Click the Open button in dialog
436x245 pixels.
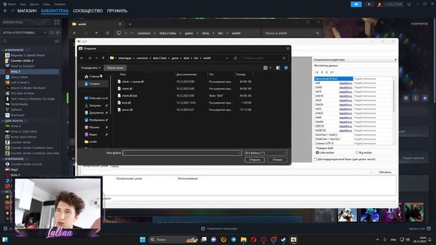(254, 160)
